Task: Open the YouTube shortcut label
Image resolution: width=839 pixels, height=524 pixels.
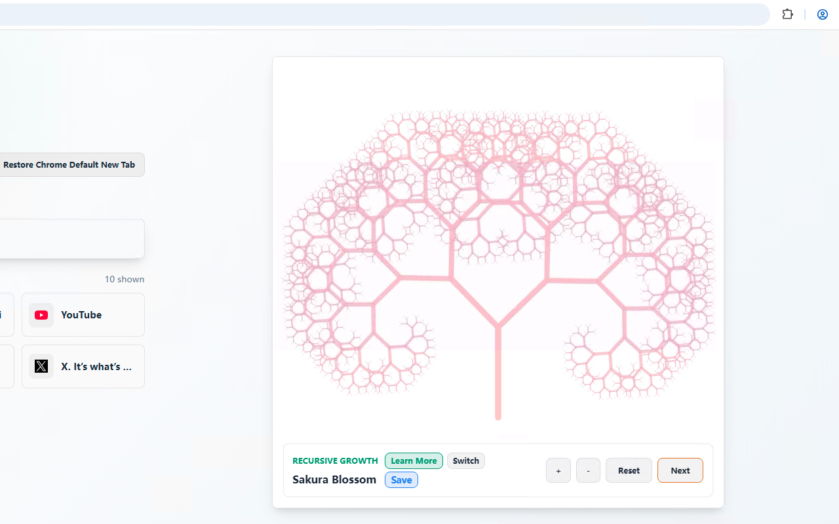Action: [x=81, y=315]
